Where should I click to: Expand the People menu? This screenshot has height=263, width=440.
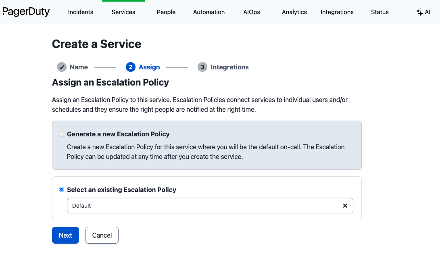tap(166, 12)
